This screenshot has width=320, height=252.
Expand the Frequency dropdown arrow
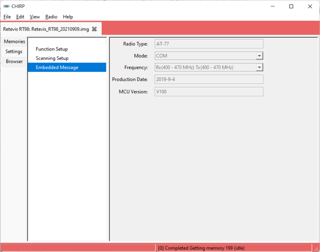click(259, 67)
